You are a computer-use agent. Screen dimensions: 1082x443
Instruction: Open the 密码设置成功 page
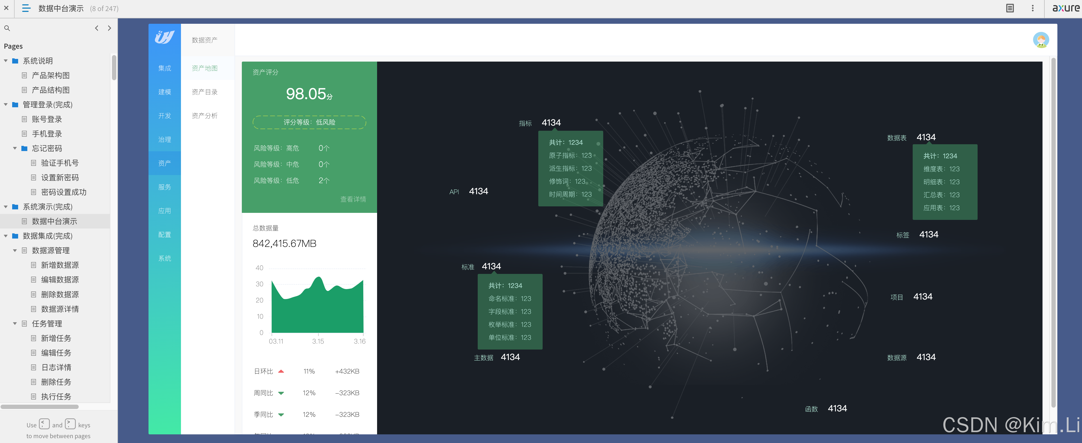pos(64,192)
